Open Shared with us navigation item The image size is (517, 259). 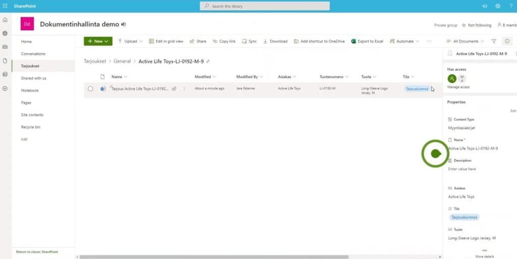[x=34, y=78]
